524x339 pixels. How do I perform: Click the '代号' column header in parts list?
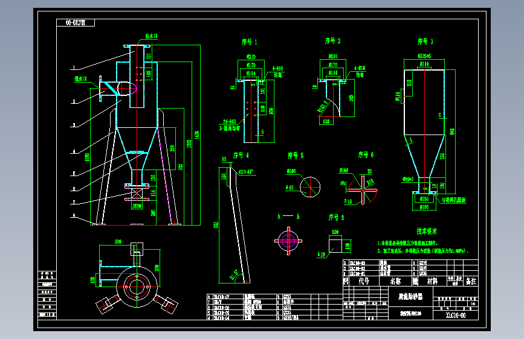click(364, 281)
